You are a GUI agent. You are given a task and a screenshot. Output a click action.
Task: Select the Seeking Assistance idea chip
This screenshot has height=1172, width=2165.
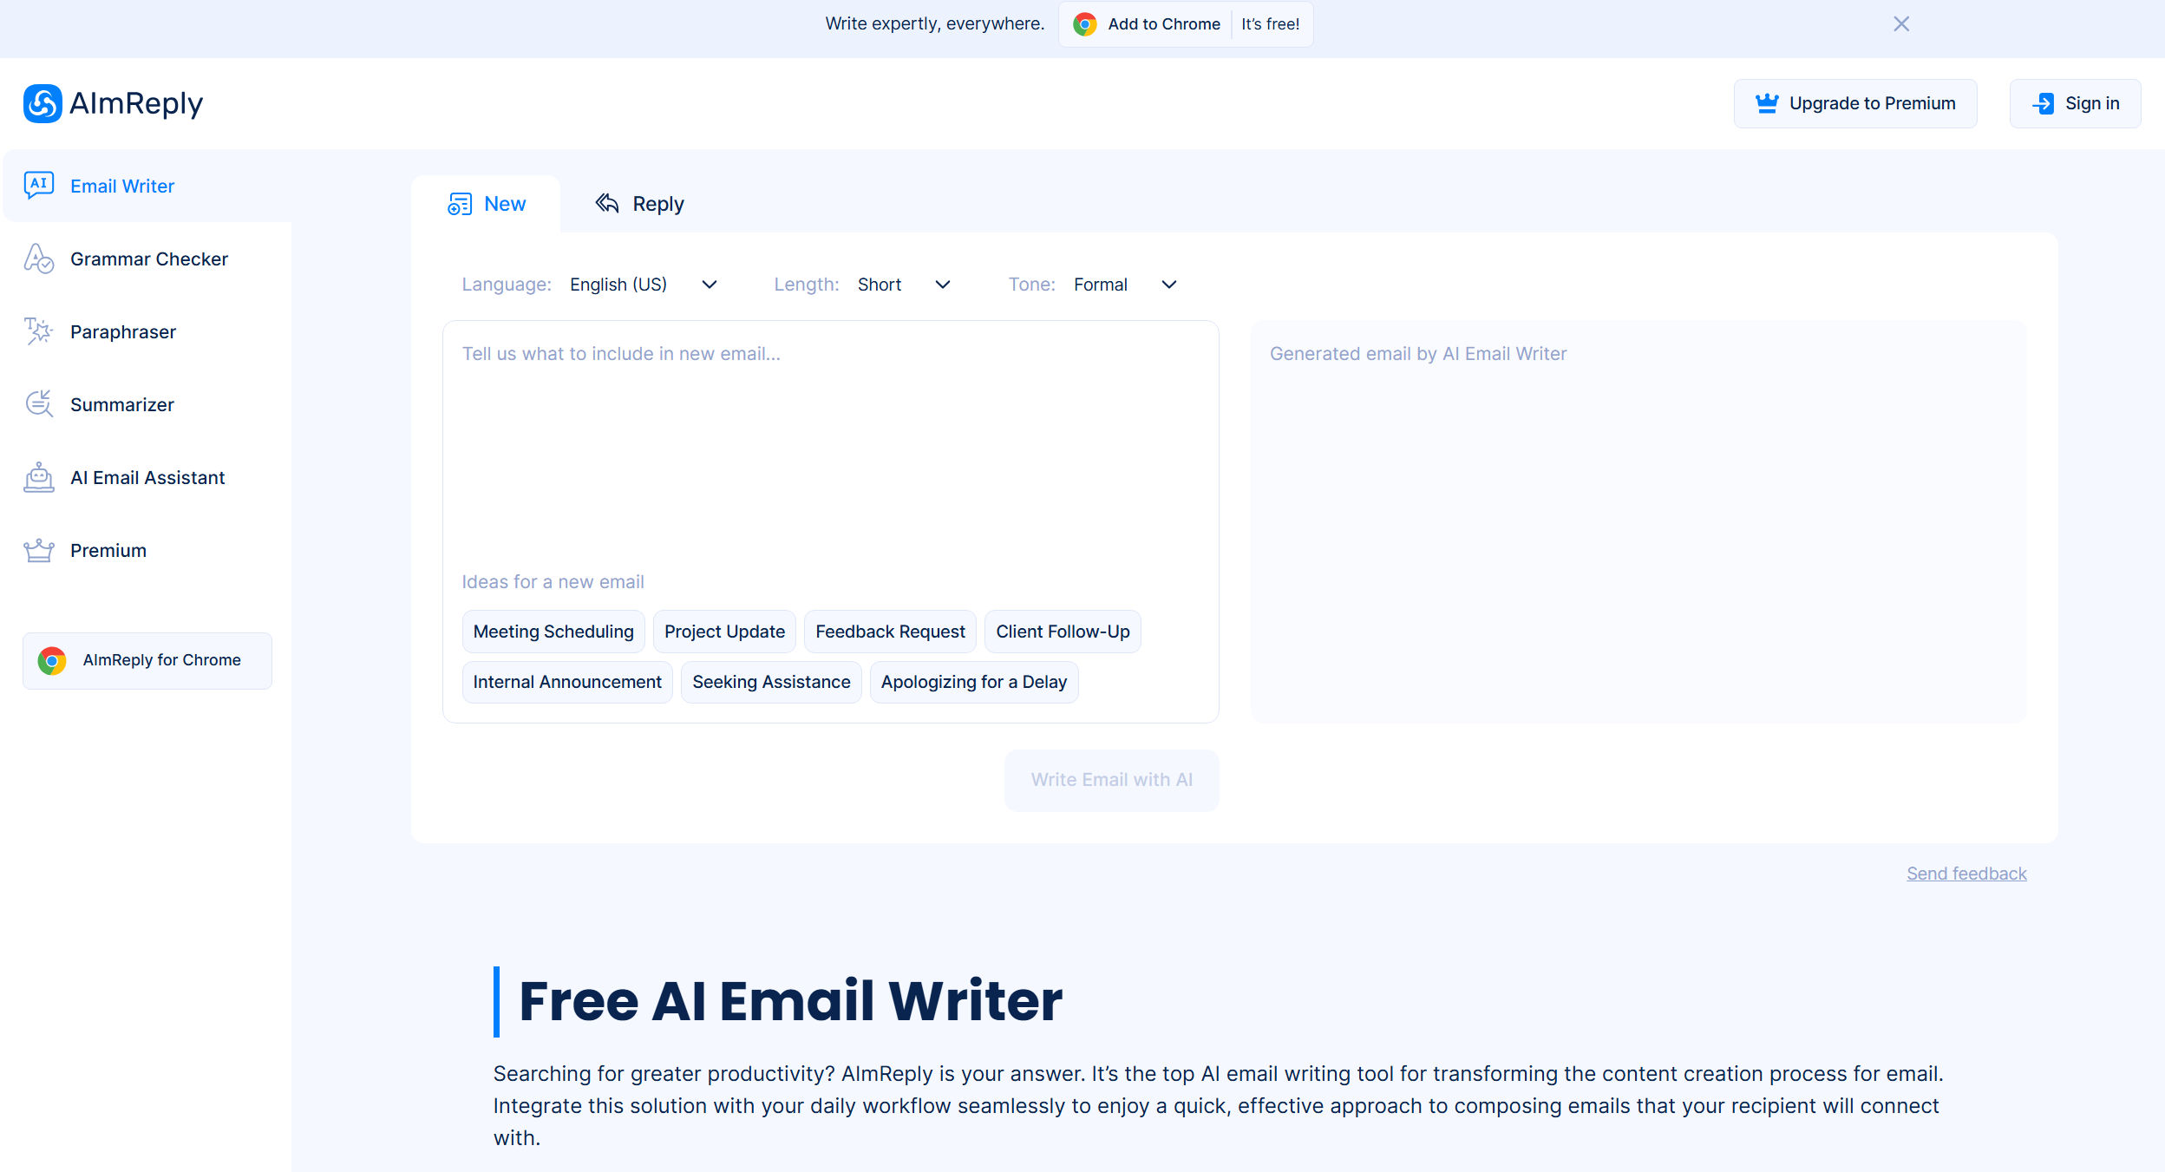[771, 682]
